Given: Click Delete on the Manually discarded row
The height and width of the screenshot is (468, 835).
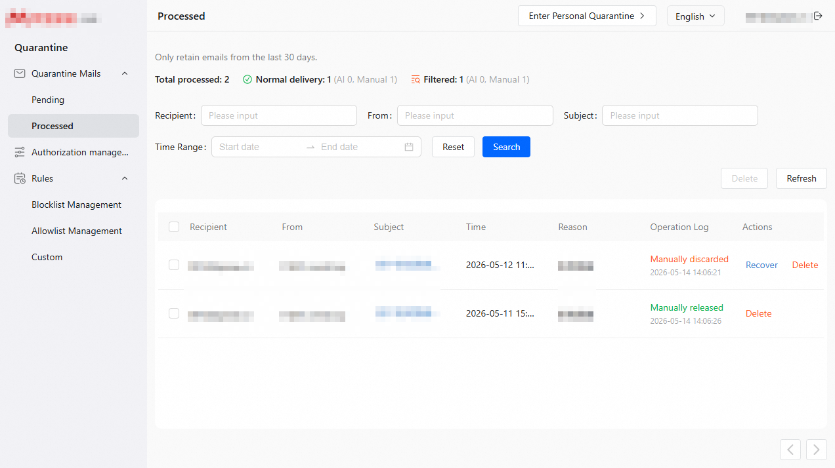Looking at the screenshot, I should click(805, 265).
